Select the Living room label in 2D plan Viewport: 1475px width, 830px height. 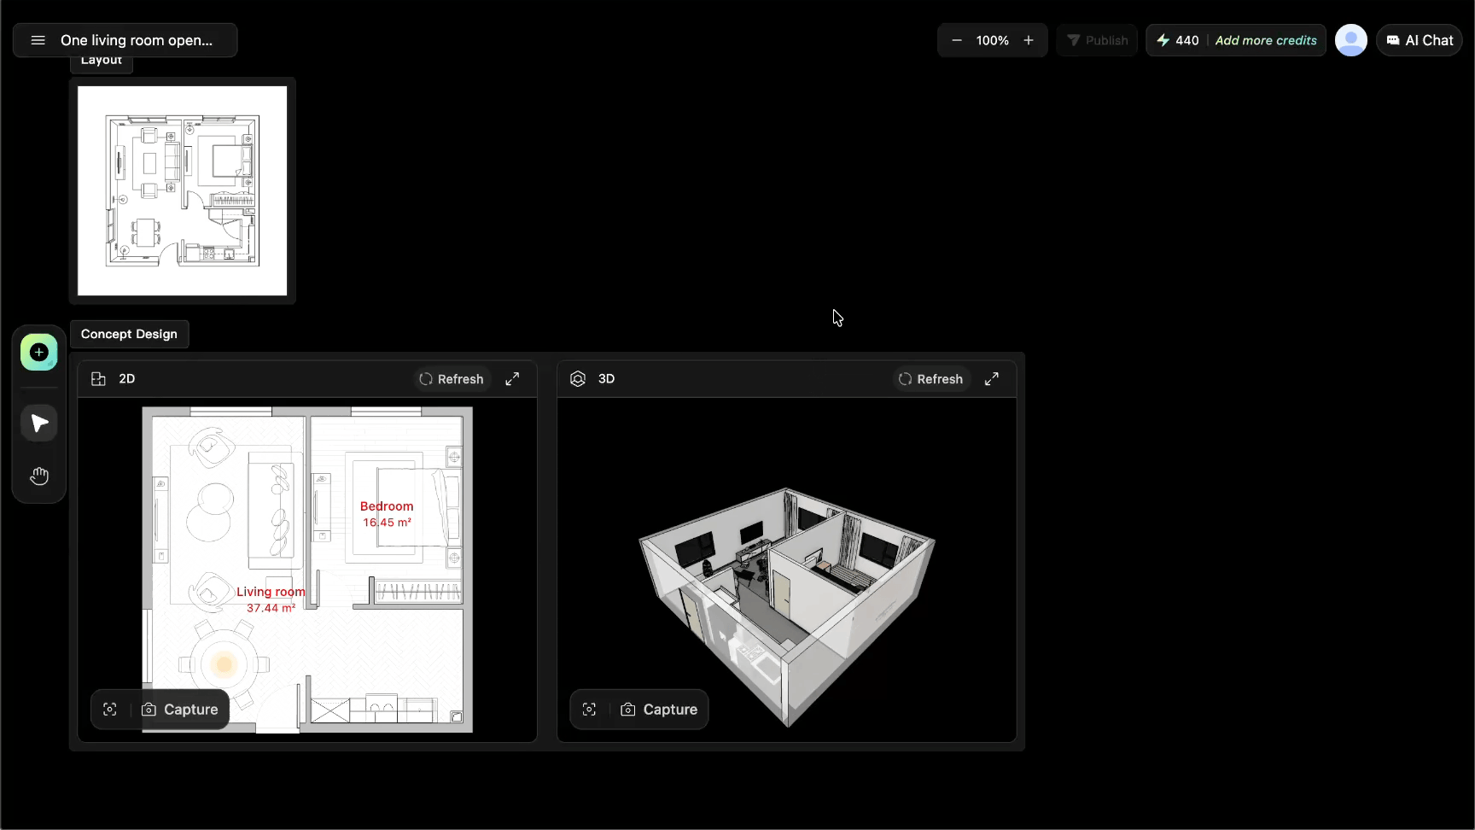coord(271,599)
